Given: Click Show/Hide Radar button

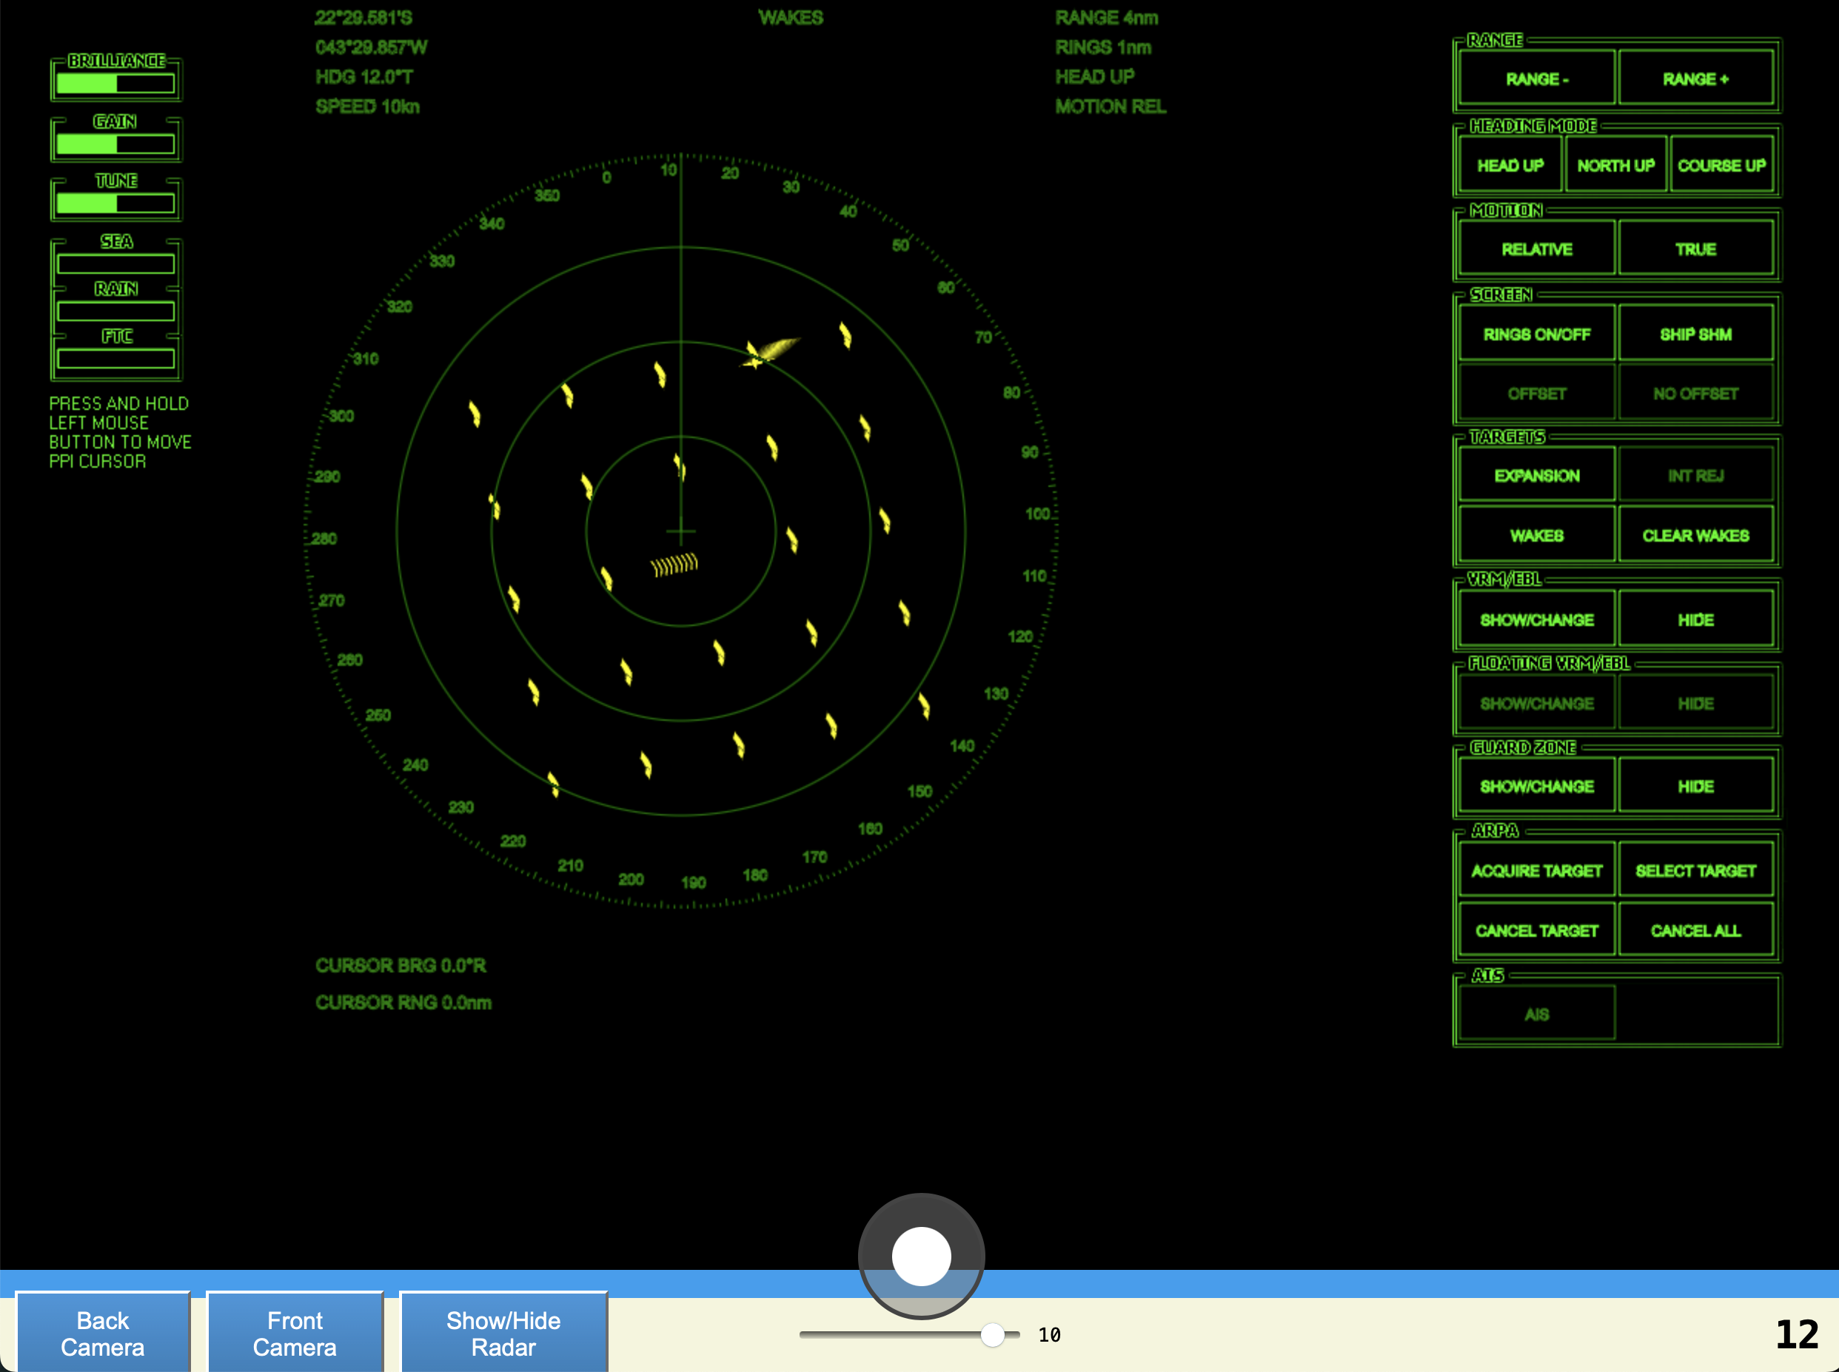Looking at the screenshot, I should tap(503, 1332).
